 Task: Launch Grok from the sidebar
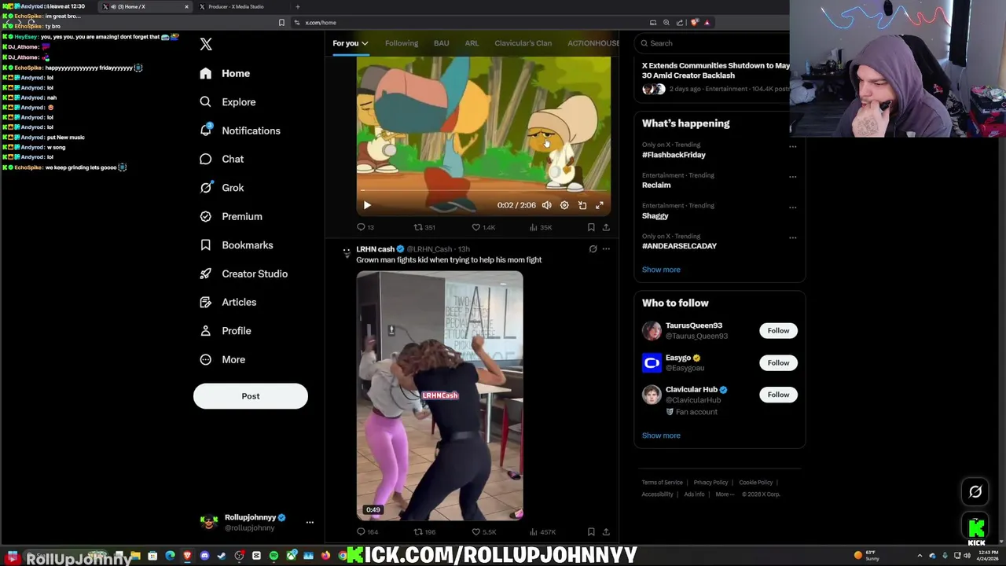pos(222,188)
